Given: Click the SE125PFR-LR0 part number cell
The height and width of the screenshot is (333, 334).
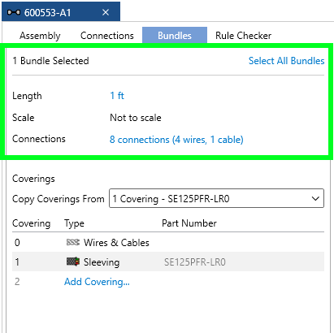Looking at the screenshot, I should [195, 262].
